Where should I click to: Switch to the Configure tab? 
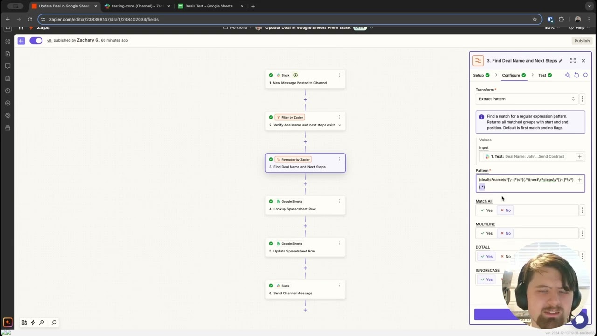coord(514,75)
